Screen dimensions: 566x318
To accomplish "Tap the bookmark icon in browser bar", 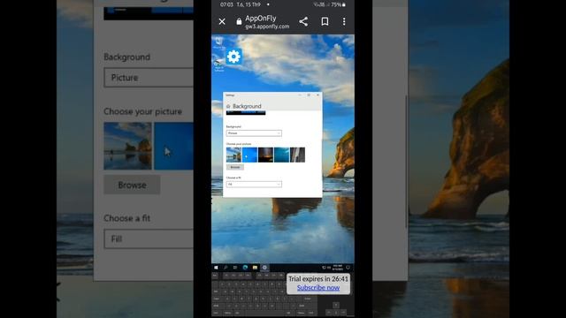I will coord(325,21).
